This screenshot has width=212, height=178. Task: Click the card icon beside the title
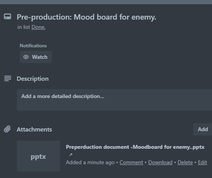(x=7, y=17)
